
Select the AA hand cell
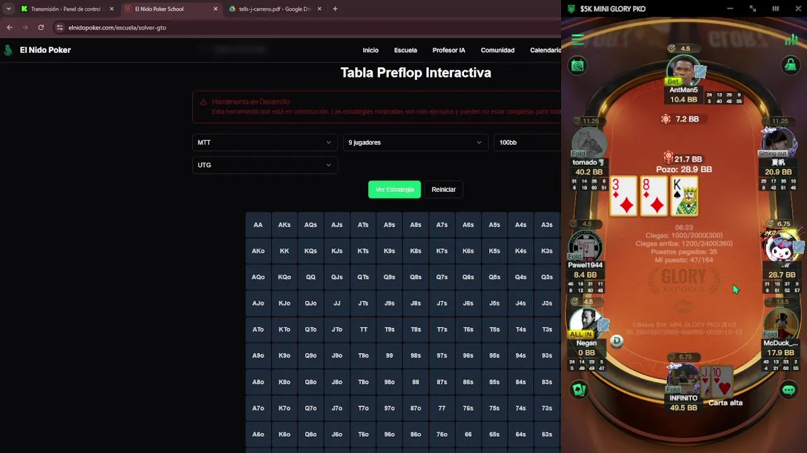click(258, 225)
